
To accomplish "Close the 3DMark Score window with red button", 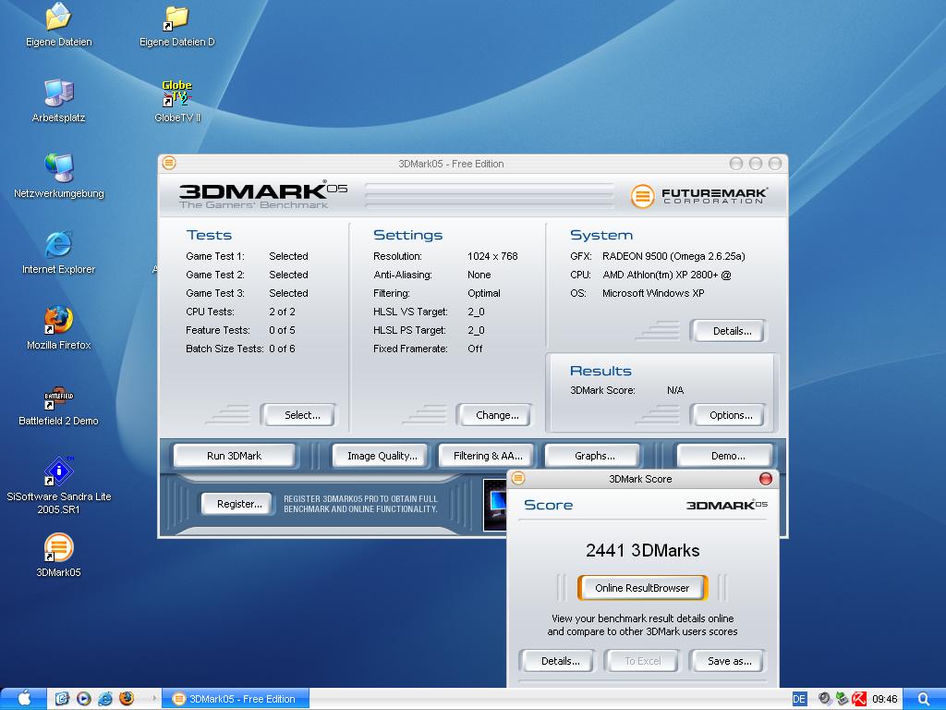I will [x=766, y=479].
